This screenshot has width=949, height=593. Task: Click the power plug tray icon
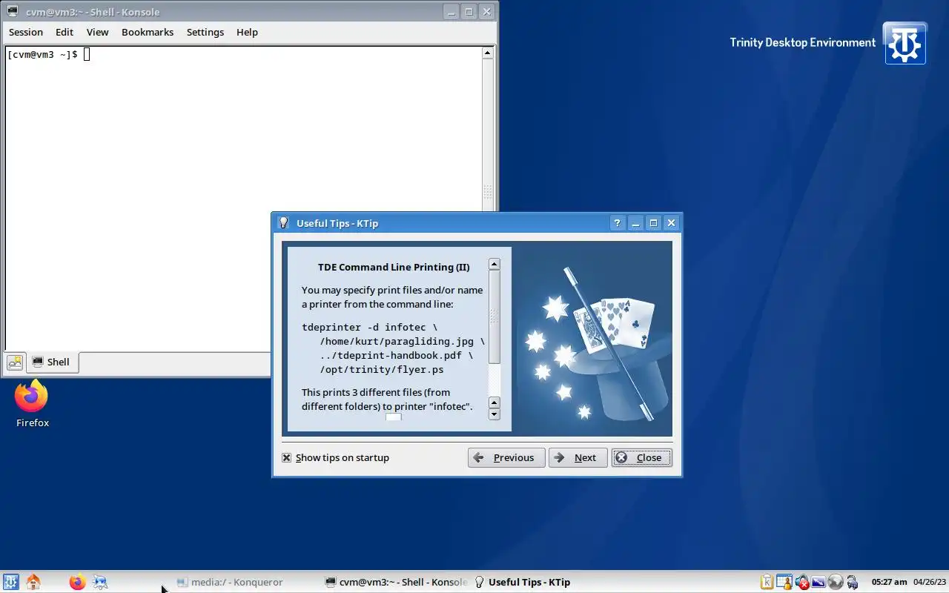click(853, 583)
